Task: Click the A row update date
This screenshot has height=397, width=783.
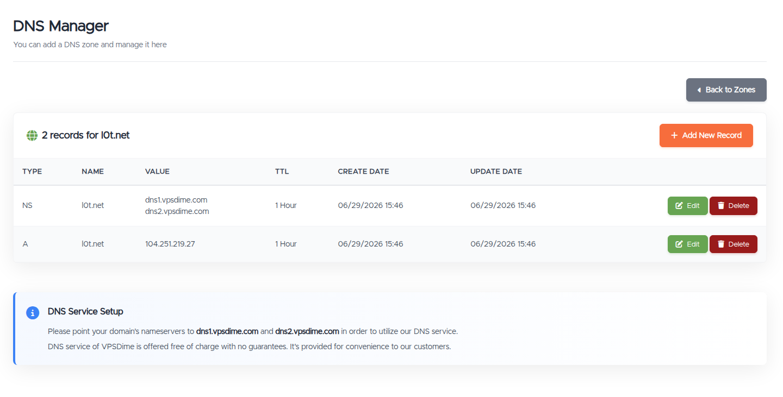Action: [x=503, y=244]
